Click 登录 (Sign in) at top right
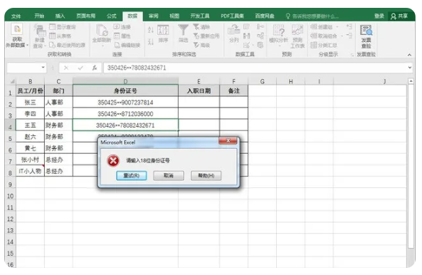The width and height of the screenshot is (422, 275). (x=379, y=16)
